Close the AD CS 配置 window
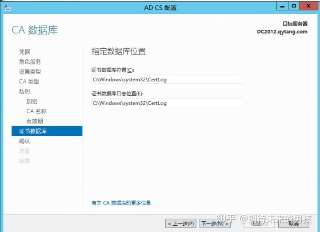 pos(308,6)
